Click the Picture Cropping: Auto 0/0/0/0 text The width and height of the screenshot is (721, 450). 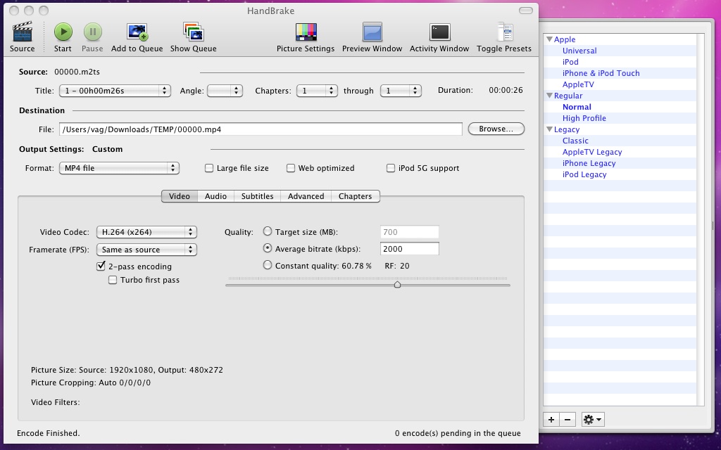[x=91, y=382]
